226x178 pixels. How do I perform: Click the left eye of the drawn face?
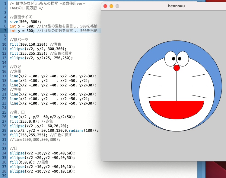pos(171,59)
